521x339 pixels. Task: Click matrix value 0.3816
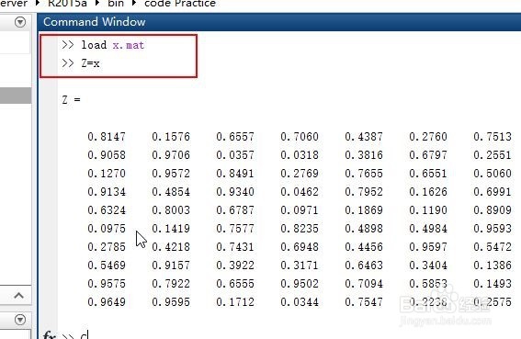point(364,155)
